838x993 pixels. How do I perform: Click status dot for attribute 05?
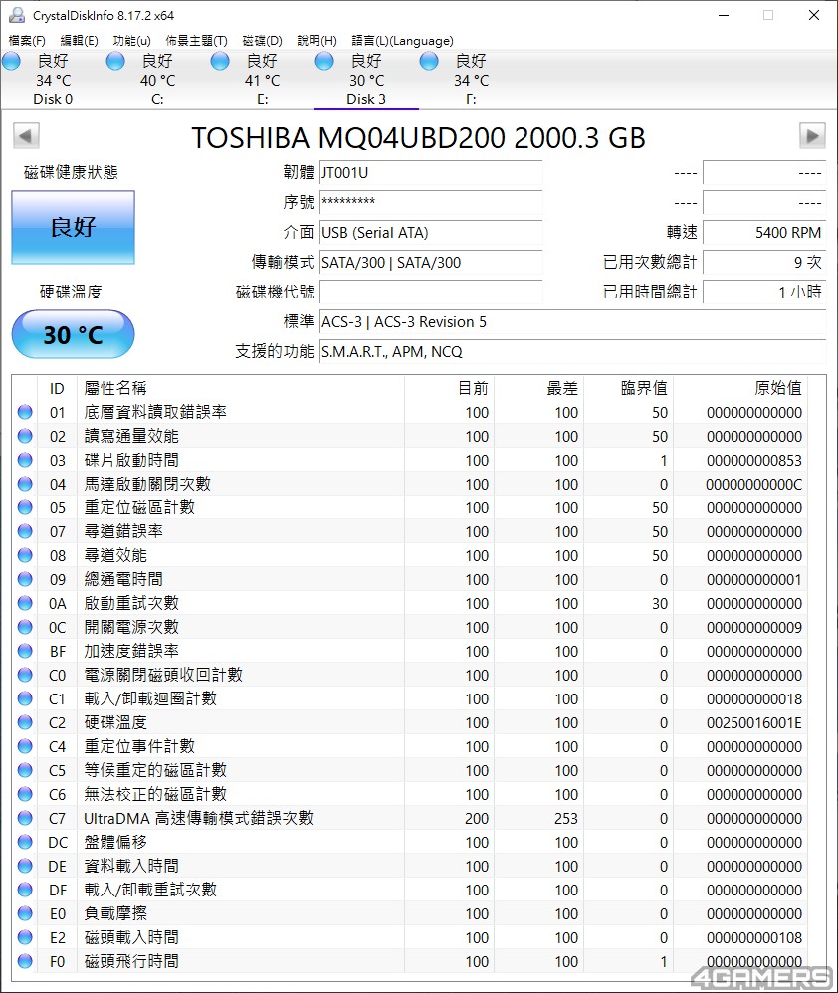click(25, 507)
